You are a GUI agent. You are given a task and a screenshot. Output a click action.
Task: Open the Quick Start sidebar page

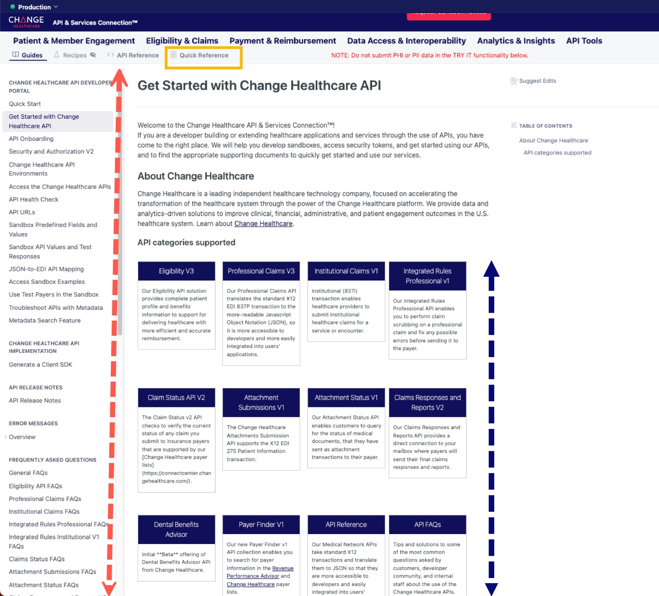pyautogui.click(x=25, y=104)
